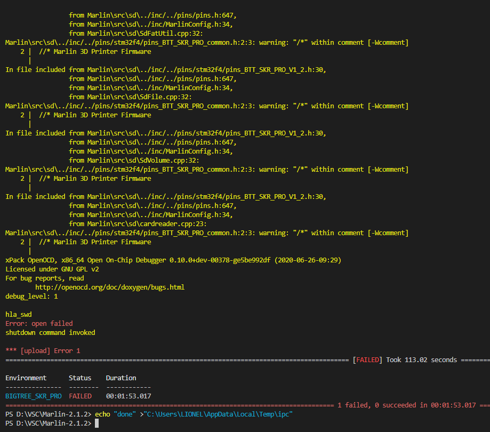The height and width of the screenshot is (432, 490).
Task: Click the 'shutdown command invoked' line
Action: click(50, 333)
